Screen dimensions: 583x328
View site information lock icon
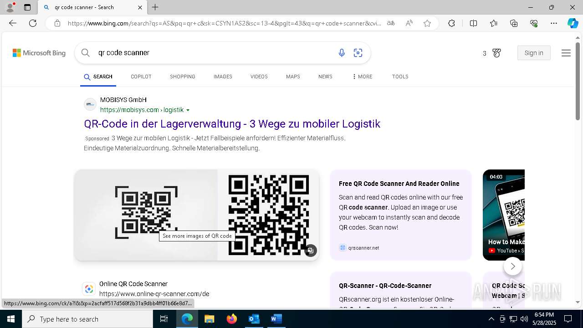(57, 23)
